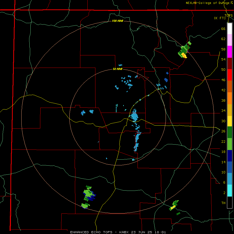Click the '[K FT]' units label

point(220,18)
